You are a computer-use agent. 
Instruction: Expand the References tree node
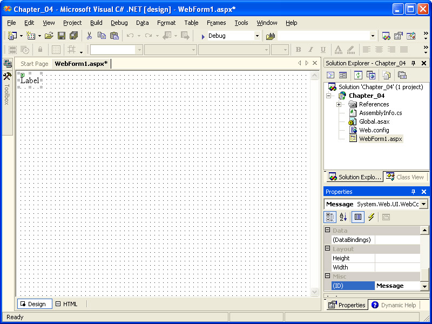pyautogui.click(x=339, y=104)
